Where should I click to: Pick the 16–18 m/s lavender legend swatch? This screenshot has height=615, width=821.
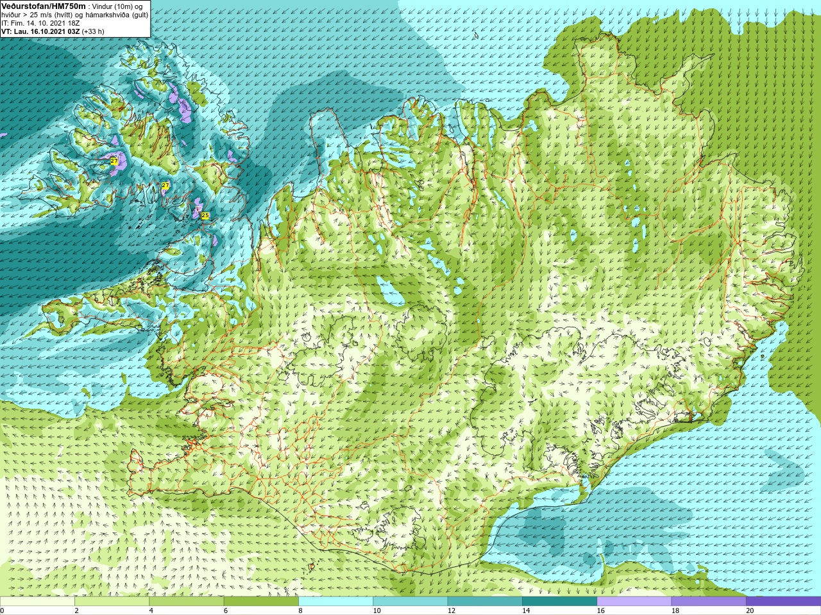tap(634, 602)
